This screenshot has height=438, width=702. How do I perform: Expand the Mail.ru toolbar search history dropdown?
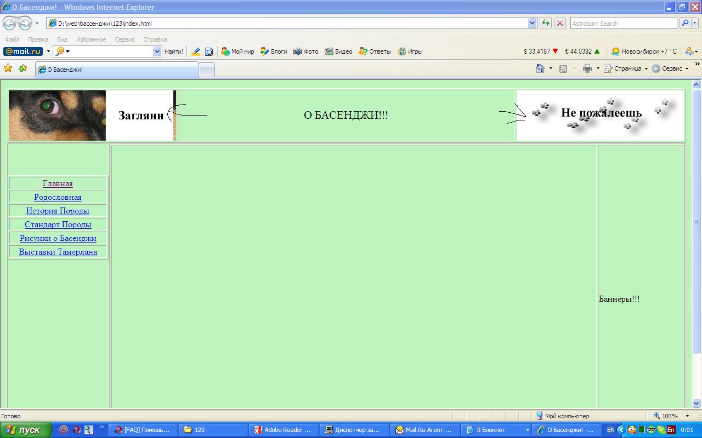pyautogui.click(x=157, y=51)
